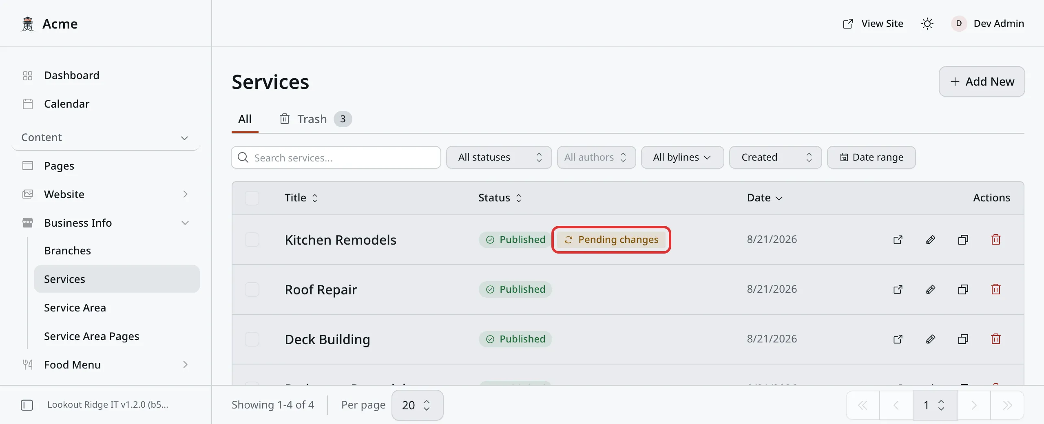
Task: Duplicate Deck Building service
Action: 963,339
